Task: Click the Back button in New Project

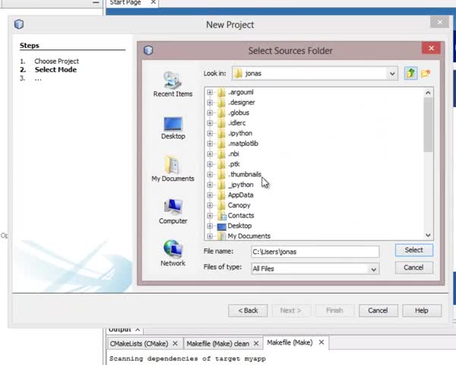Action: click(x=248, y=310)
